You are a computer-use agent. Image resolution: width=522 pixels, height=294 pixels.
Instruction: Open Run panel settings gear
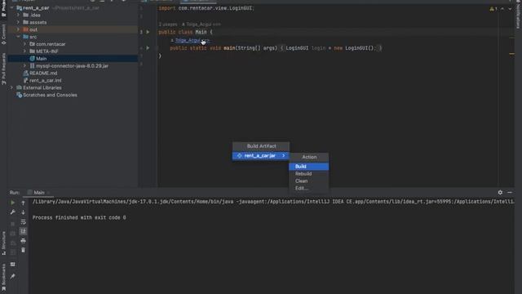click(x=500, y=193)
